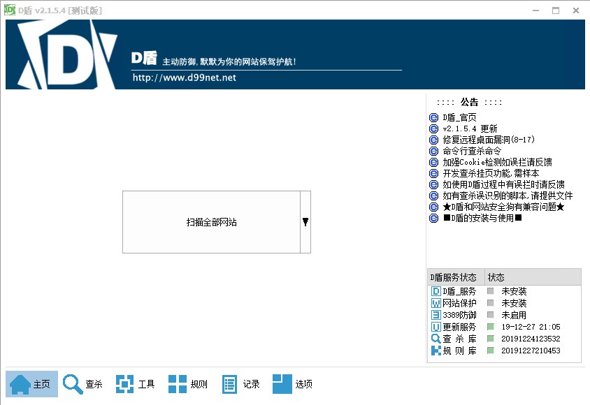
Task: Click the browser icon beside ■D盾的安装与使用■
Action: click(434, 218)
